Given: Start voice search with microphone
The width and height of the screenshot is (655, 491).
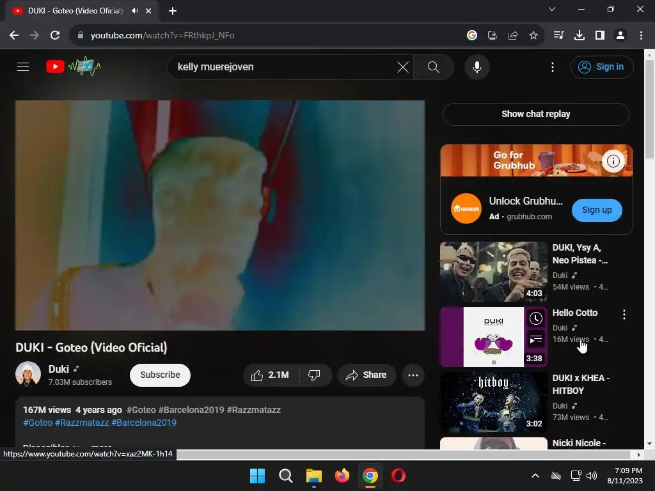Looking at the screenshot, I should (477, 66).
